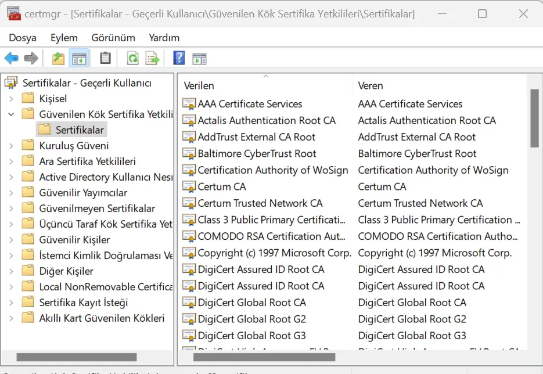
Task: Open the Görünüm menu
Action: pos(113,38)
